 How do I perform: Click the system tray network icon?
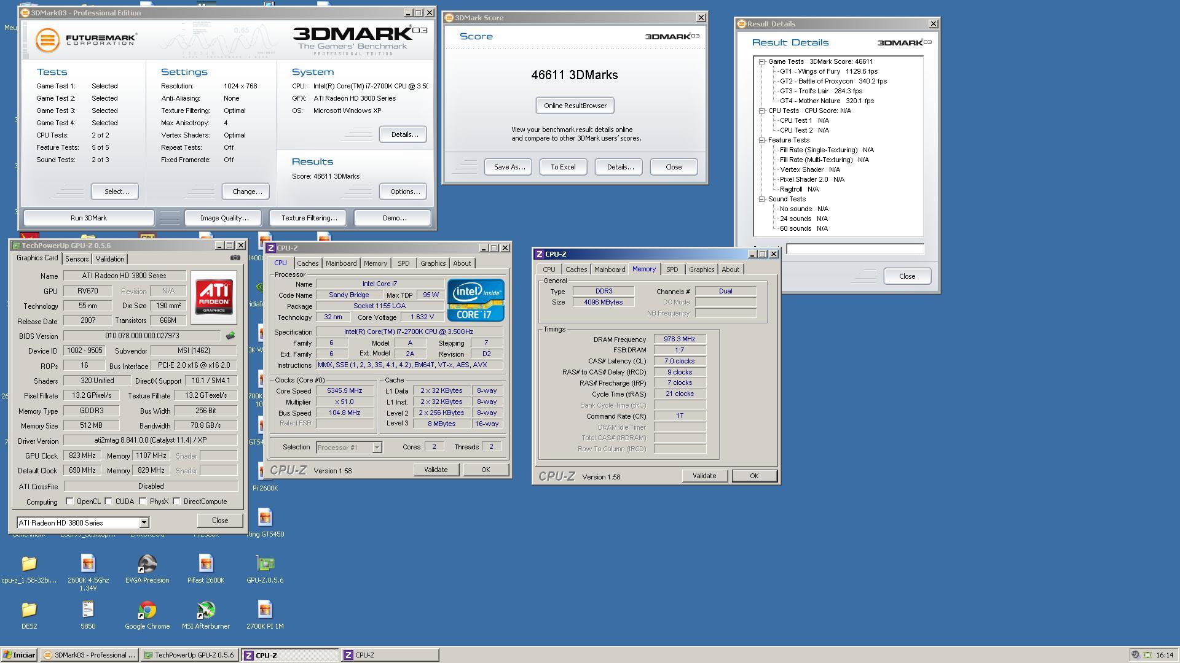1147,655
